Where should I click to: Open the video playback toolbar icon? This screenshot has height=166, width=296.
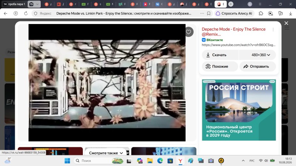270,13
